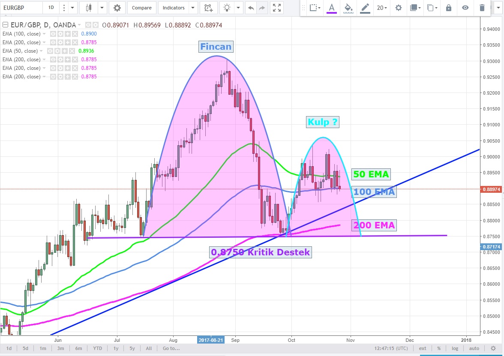Lock the selected drawing
This screenshot has height=356, width=504.
pyautogui.click(x=448, y=8)
